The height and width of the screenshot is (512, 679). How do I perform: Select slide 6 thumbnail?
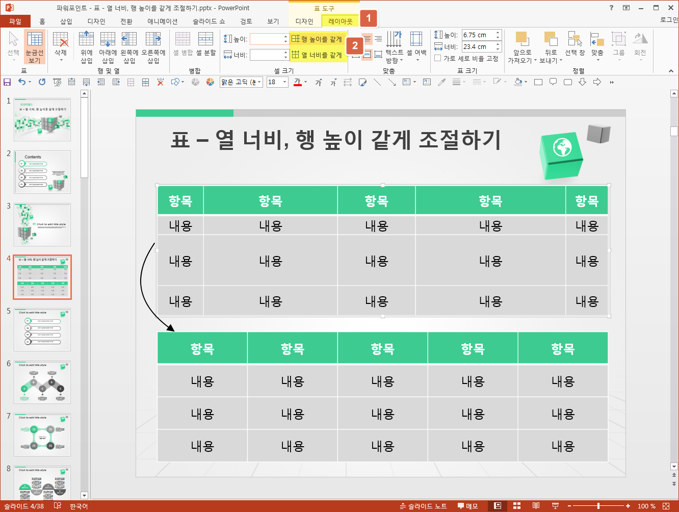tap(42, 382)
